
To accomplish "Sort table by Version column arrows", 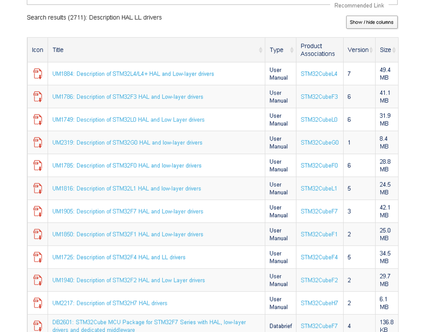I will point(371,50).
